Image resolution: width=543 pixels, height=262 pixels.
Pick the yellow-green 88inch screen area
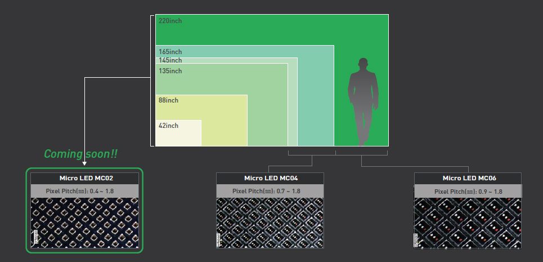224,121
